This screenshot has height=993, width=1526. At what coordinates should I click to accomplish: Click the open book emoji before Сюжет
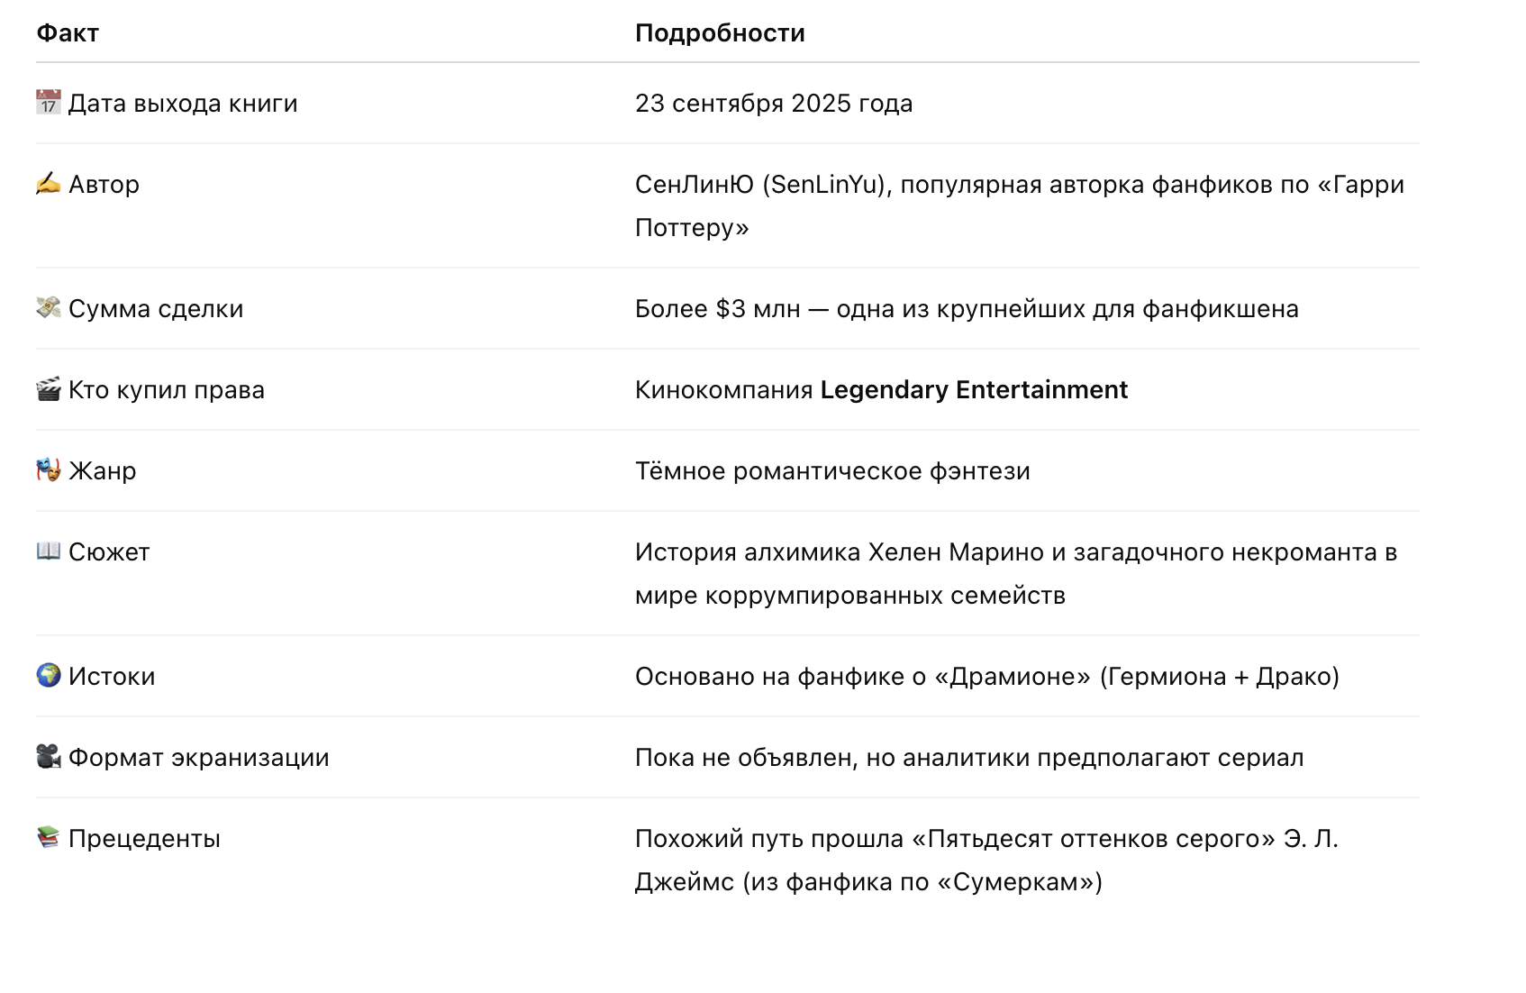pos(49,551)
